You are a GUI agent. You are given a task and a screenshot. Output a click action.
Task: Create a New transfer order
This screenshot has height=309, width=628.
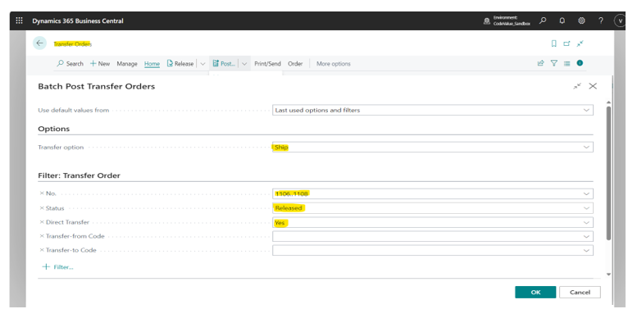(x=100, y=64)
